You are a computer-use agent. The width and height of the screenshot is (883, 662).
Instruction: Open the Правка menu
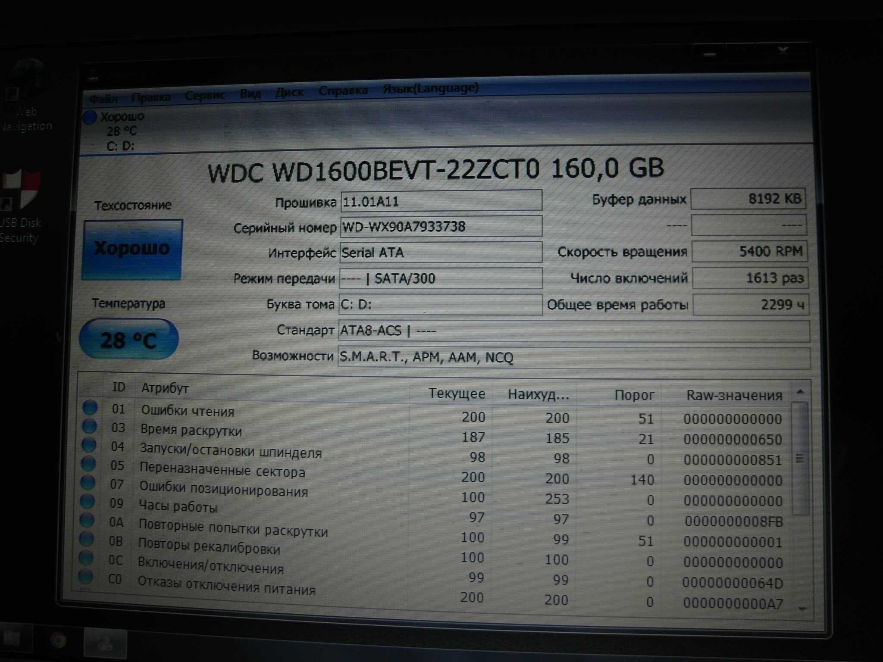pyautogui.click(x=151, y=97)
